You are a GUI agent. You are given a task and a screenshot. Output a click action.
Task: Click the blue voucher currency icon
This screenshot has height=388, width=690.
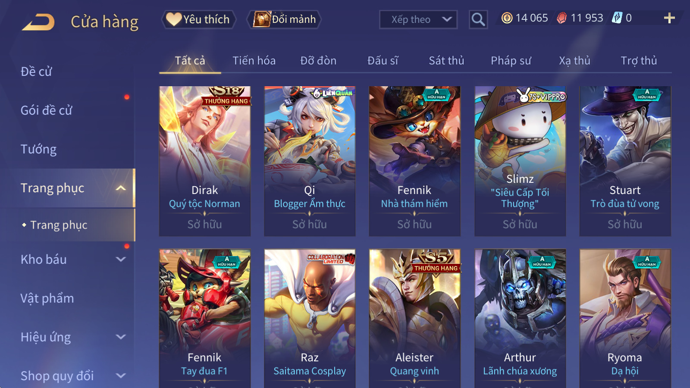[617, 18]
